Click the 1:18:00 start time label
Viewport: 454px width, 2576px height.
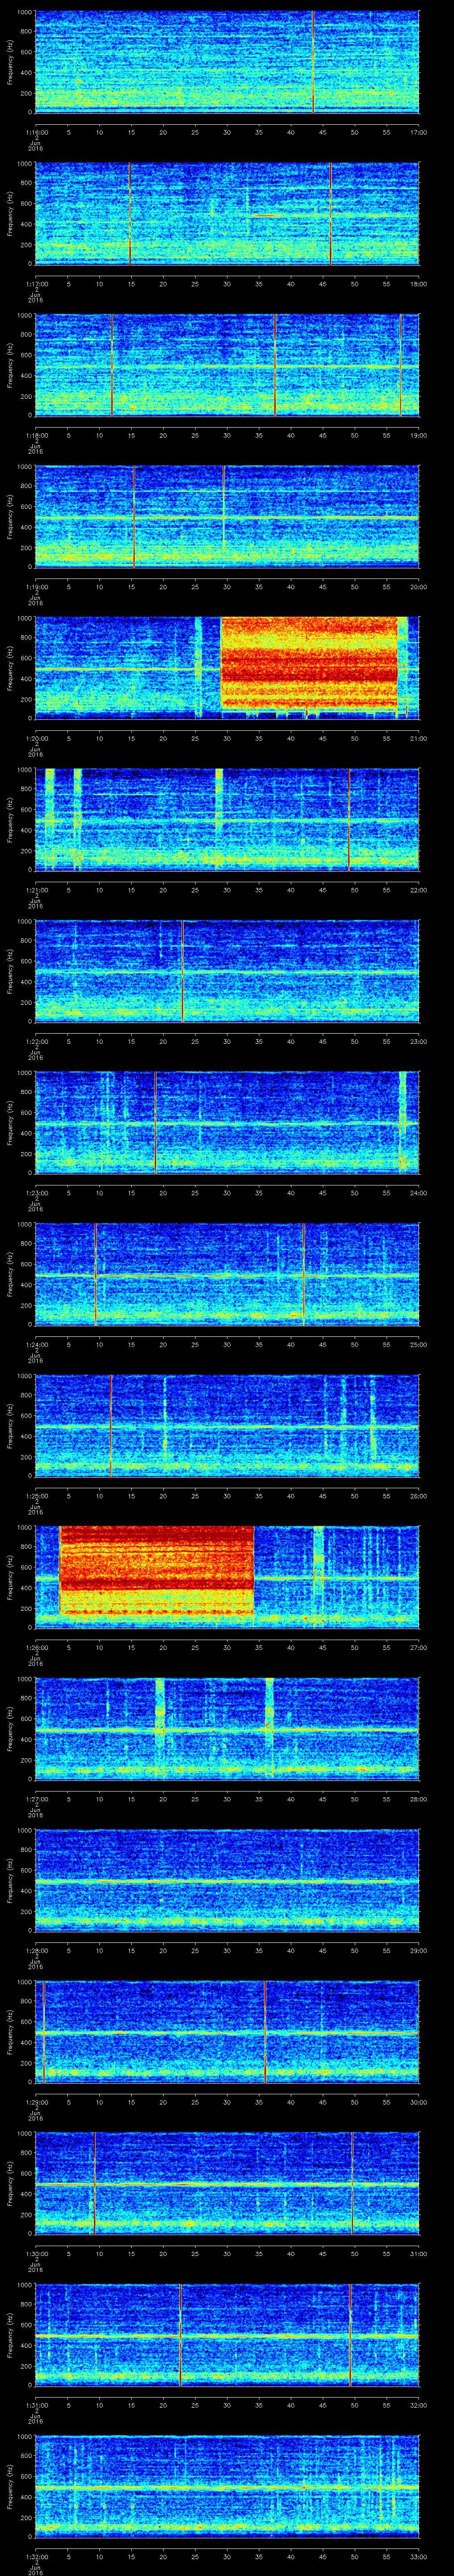36,435
